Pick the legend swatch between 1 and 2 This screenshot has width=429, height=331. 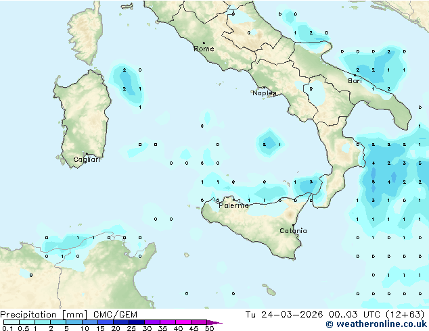coord(43,322)
